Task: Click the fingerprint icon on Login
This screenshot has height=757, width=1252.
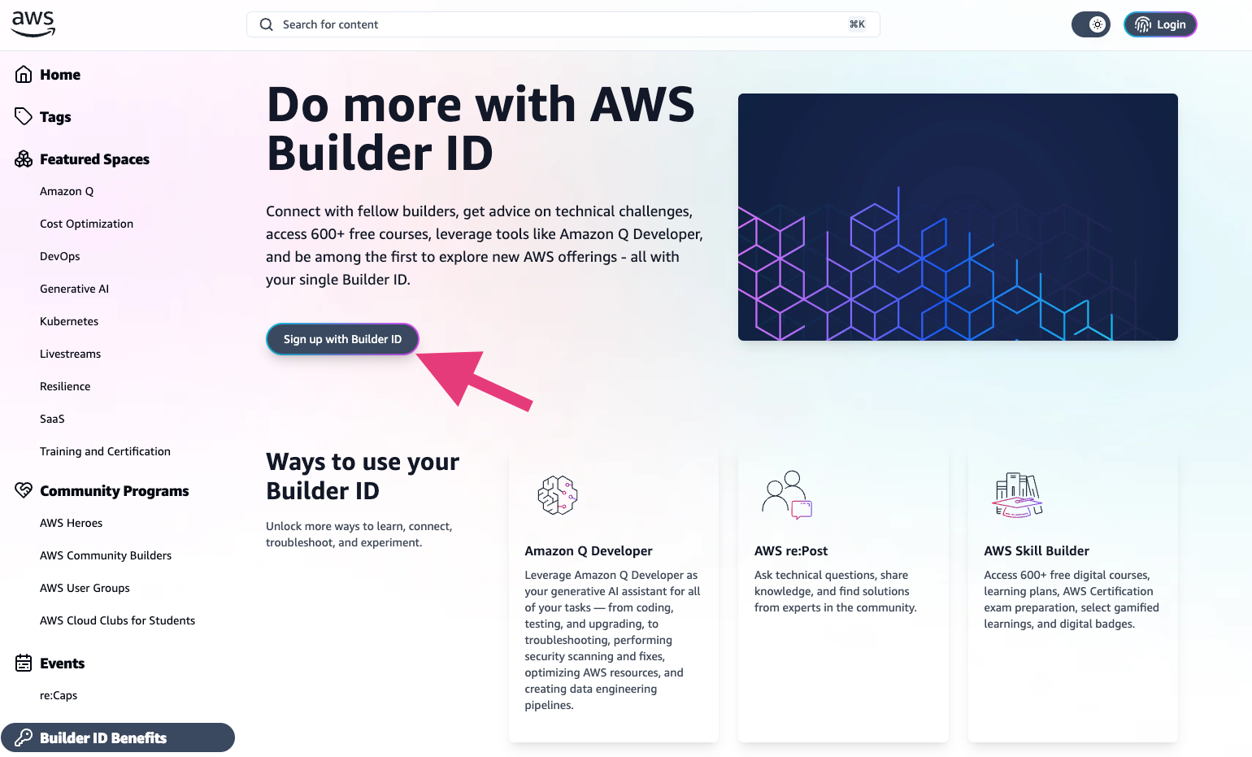Action: [1142, 24]
